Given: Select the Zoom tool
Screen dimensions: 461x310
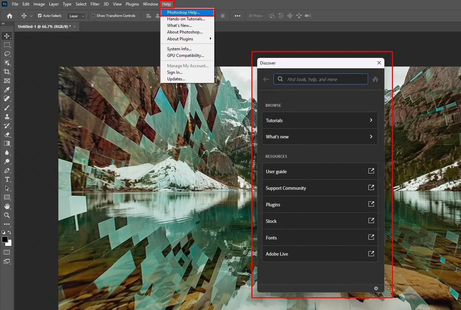Looking at the screenshot, I should [x=7, y=215].
